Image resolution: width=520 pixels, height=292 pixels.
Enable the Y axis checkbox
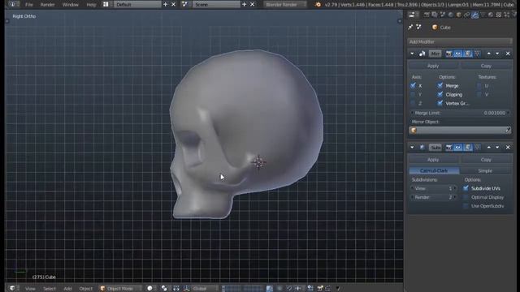(414, 94)
